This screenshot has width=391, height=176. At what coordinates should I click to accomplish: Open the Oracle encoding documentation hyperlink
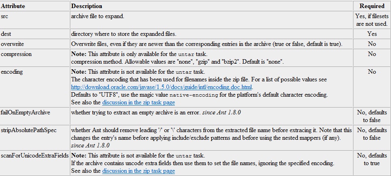tap(162, 87)
